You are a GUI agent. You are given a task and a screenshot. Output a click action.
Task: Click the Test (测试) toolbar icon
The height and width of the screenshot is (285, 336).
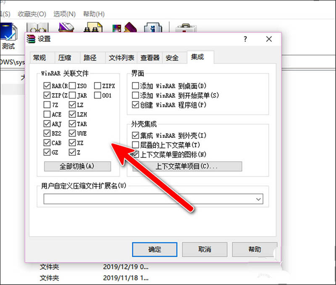8,32
